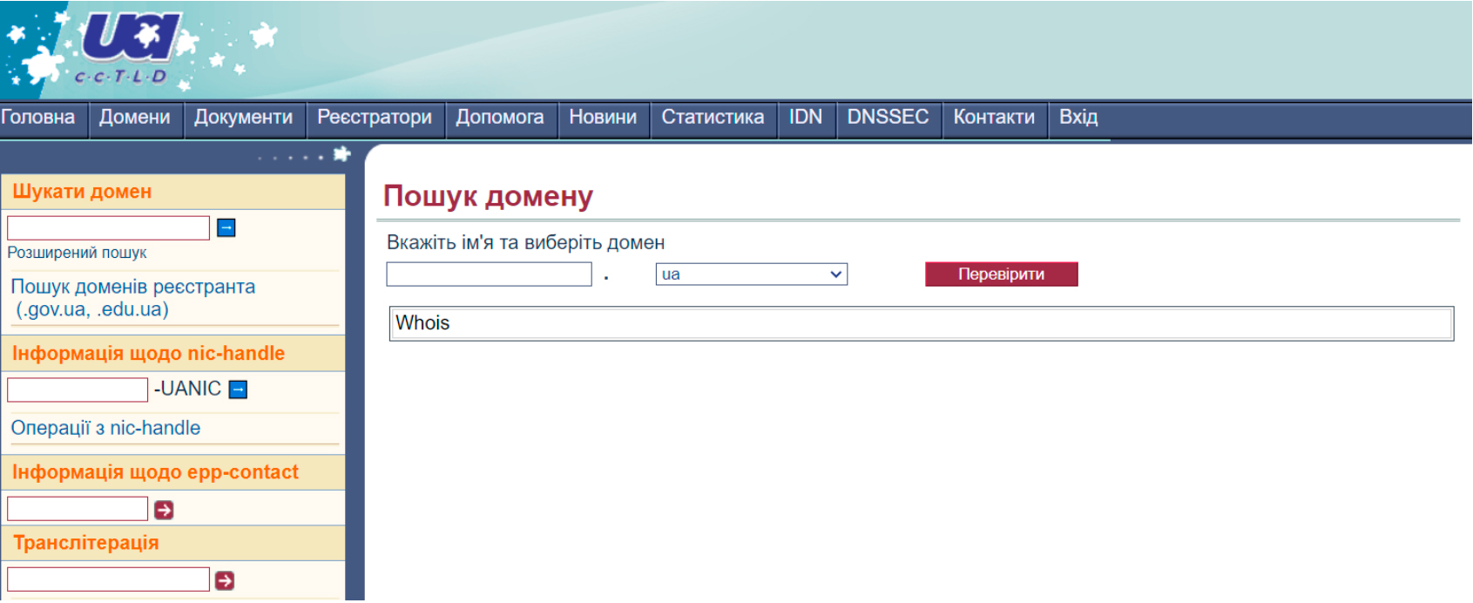Focus the Транслітерація input field
1473x603 pixels.
109,579
